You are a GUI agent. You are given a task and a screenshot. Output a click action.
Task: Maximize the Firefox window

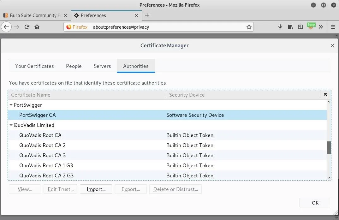[324, 5]
